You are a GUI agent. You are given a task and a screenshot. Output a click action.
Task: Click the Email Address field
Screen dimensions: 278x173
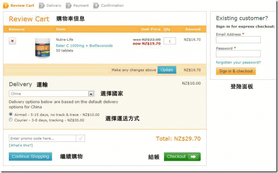tap(238, 40)
